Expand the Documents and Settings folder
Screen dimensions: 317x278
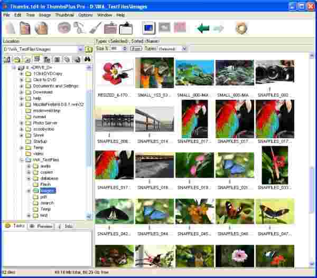coord(22,86)
